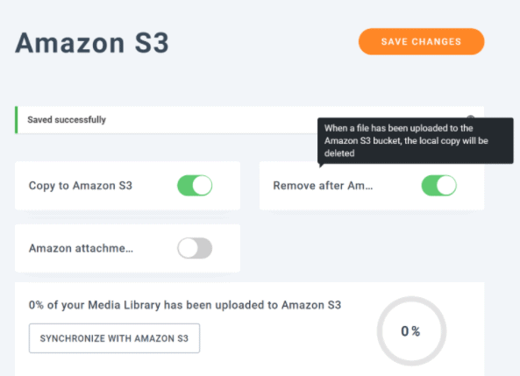Click the 0% circular progress indicator
This screenshot has width=520, height=376.
(411, 331)
